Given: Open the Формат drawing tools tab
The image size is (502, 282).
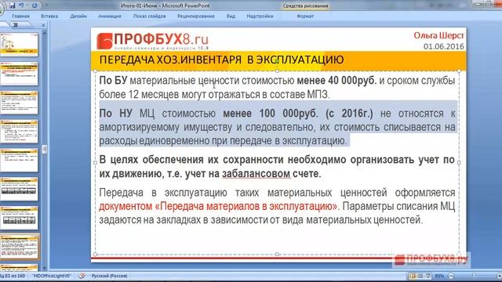Looking at the screenshot, I should point(305,16).
